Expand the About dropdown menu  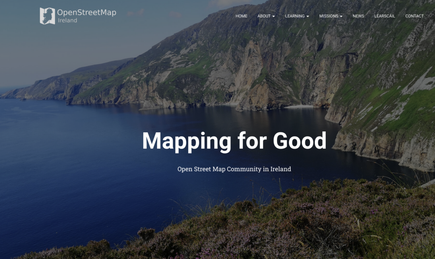(x=266, y=16)
